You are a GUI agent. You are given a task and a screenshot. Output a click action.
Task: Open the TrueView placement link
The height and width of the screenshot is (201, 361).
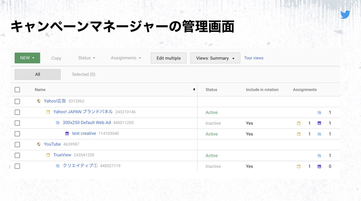coord(62,155)
